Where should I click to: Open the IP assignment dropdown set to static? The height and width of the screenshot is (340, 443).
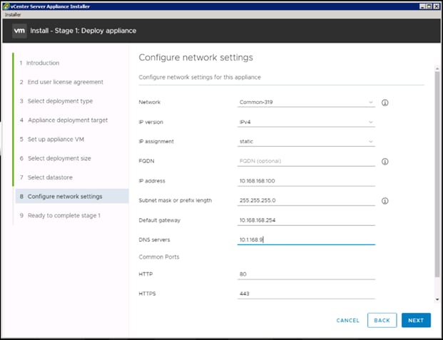click(x=306, y=141)
